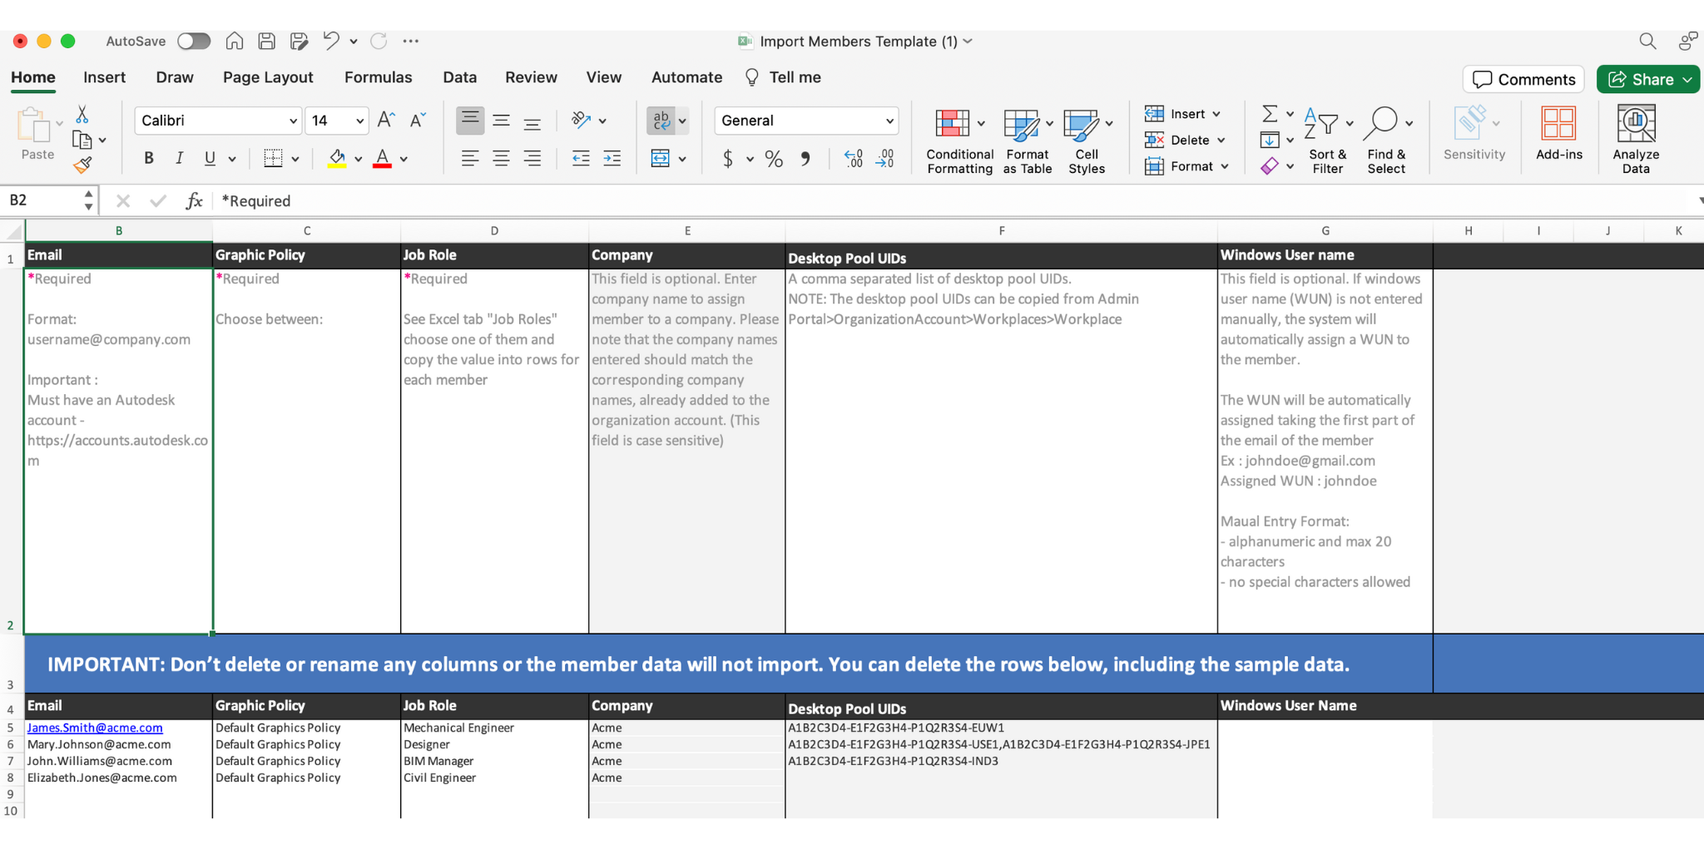Click the Undo arrow icon
Image resolution: width=1704 pixels, height=849 pixels.
(331, 41)
